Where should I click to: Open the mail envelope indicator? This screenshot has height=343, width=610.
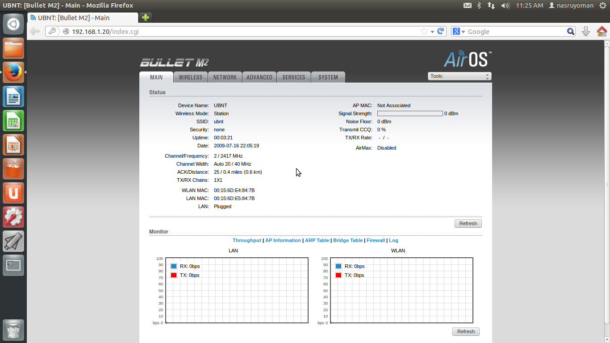pyautogui.click(x=467, y=5)
